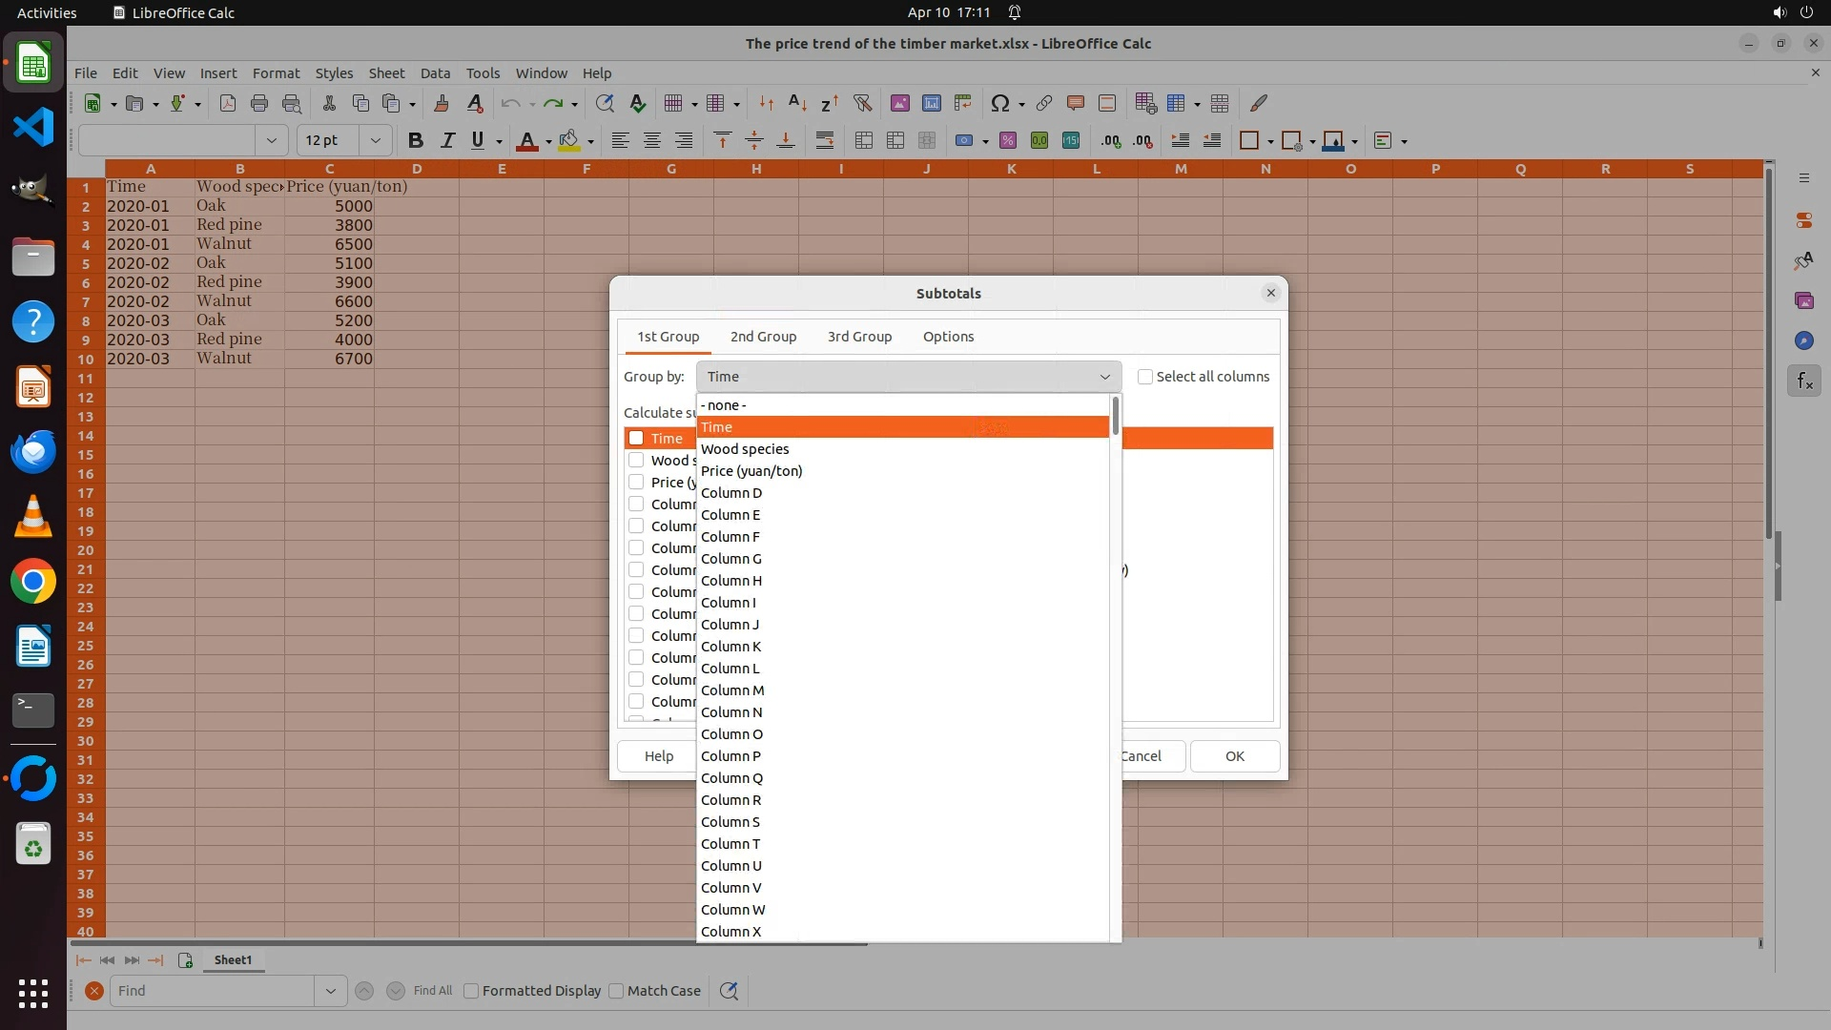This screenshot has height=1030, width=1831.
Task: Switch to the 2nd Group tab
Action: coord(763,337)
